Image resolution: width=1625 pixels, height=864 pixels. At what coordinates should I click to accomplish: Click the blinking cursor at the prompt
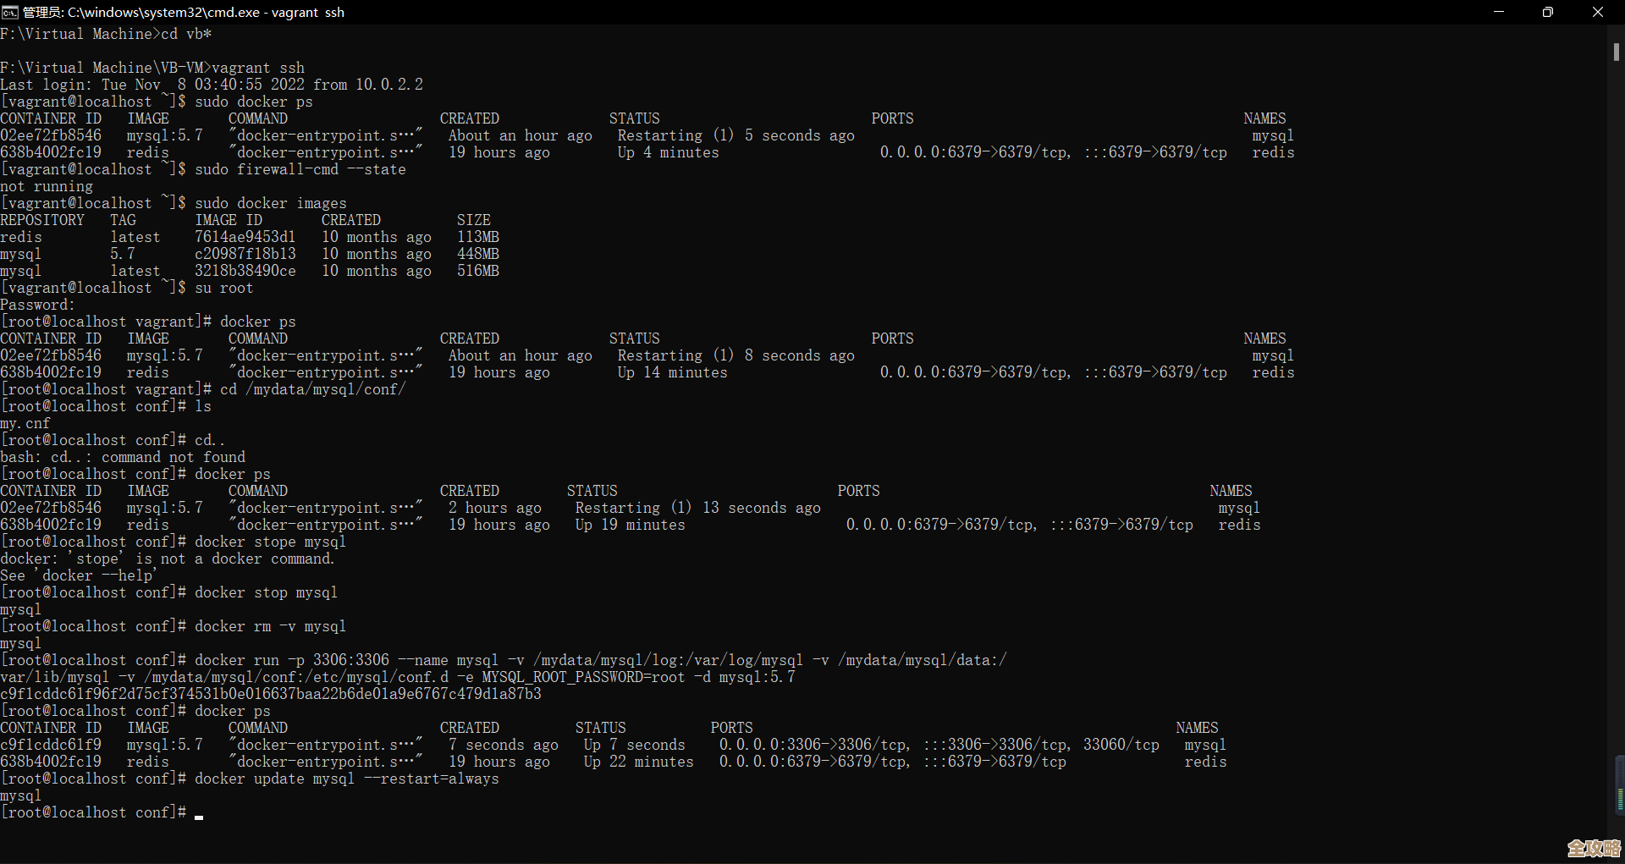200,817
